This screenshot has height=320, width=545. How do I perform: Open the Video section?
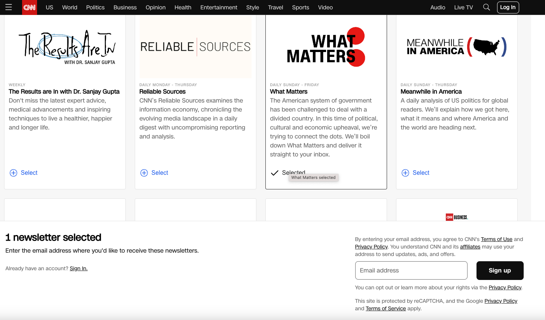(325, 7)
